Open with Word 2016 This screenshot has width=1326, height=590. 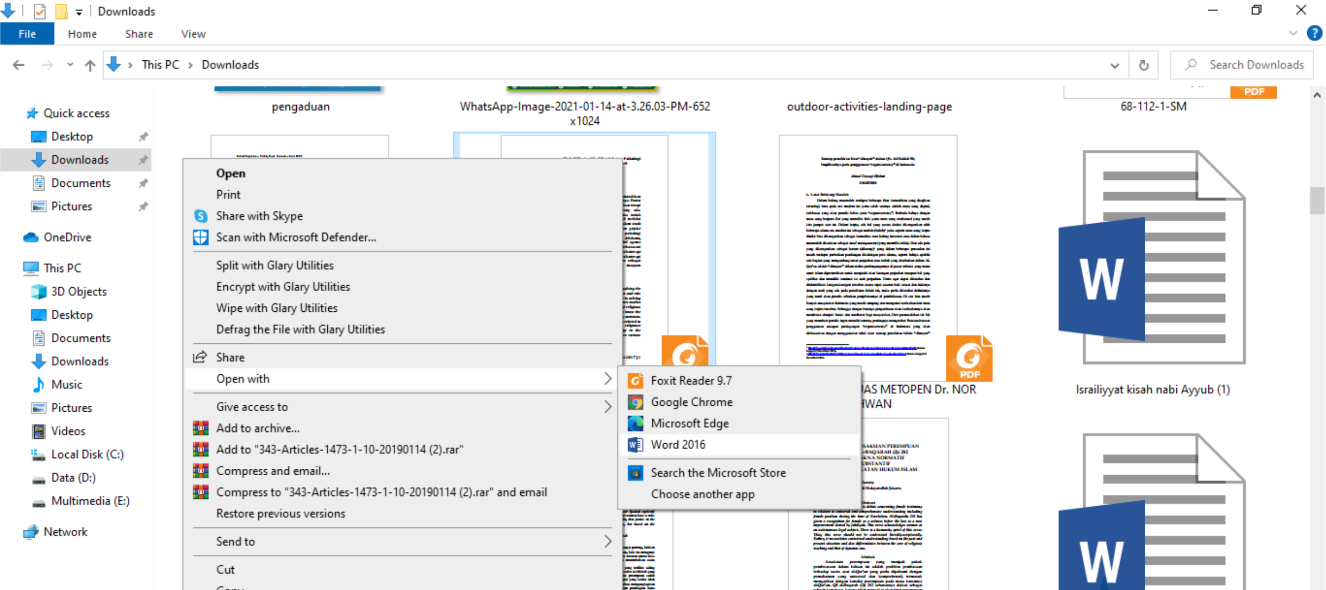pyautogui.click(x=678, y=445)
